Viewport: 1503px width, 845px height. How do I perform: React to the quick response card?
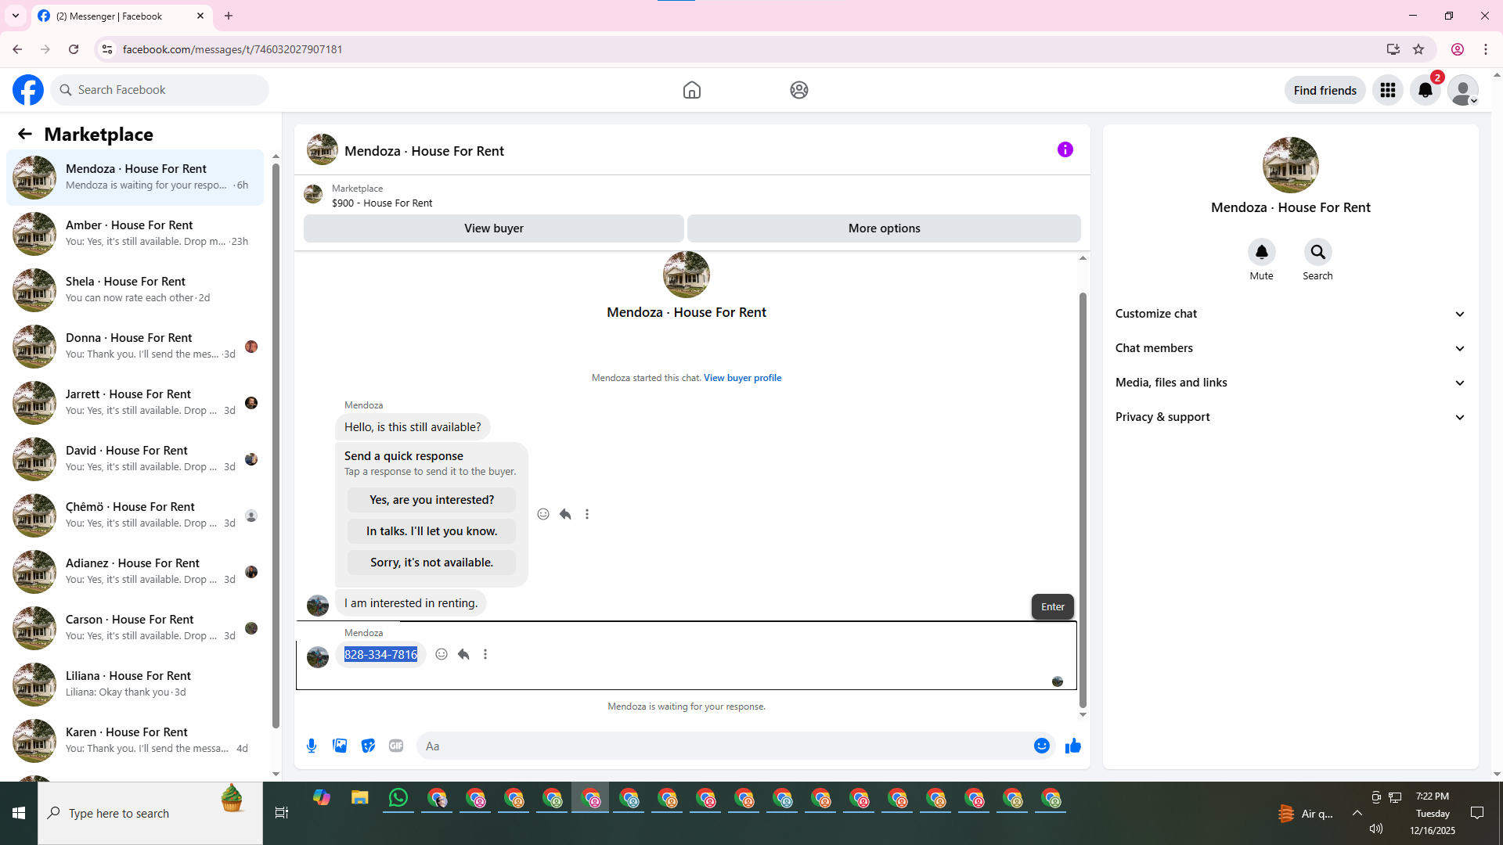(543, 514)
